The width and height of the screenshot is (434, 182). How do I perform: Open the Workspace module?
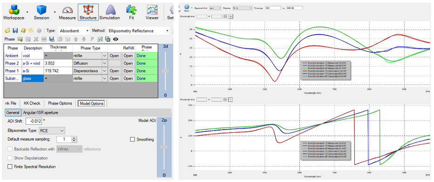(14, 12)
